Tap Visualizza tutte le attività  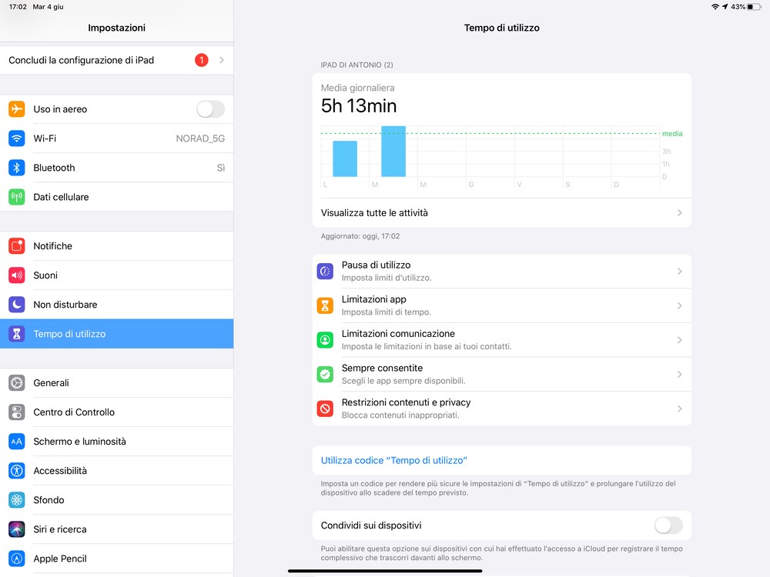coord(501,213)
